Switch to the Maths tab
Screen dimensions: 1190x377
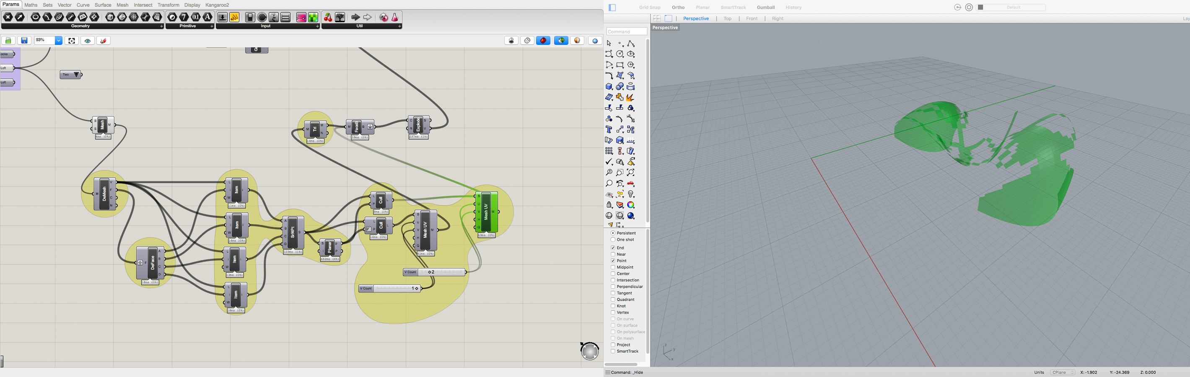coord(31,5)
